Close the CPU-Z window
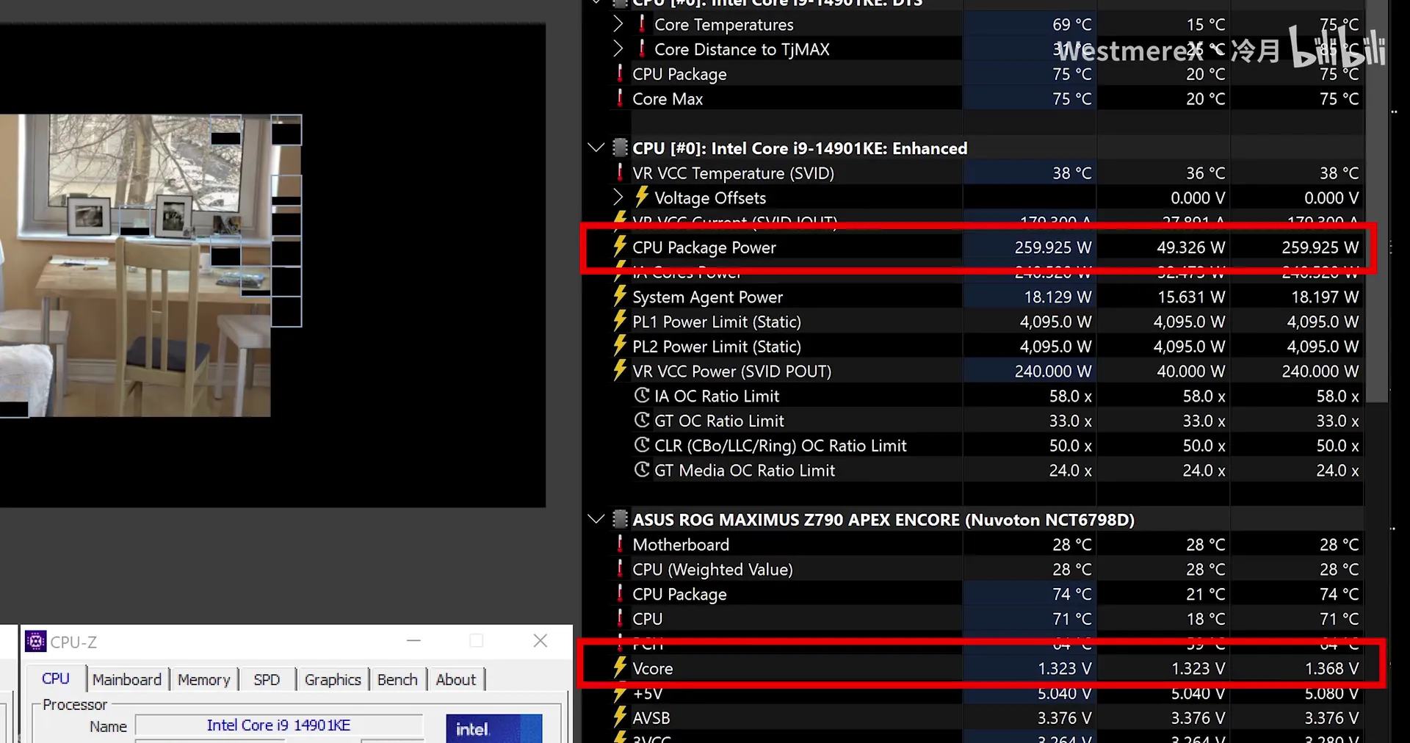Viewport: 1410px width, 743px height. (540, 641)
